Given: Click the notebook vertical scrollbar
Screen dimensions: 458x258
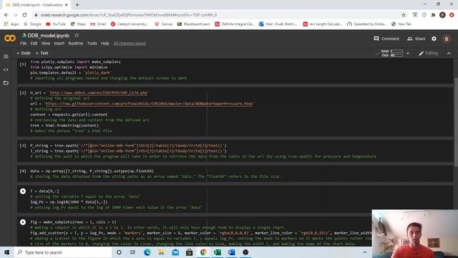Looking at the screenshot, I should (456, 123).
